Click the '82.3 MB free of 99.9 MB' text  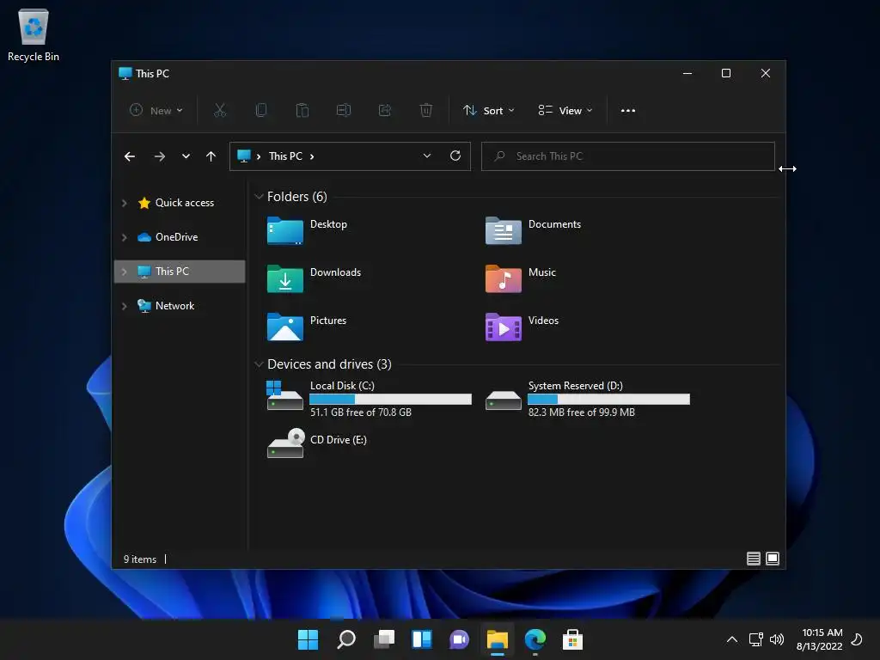[582, 412]
